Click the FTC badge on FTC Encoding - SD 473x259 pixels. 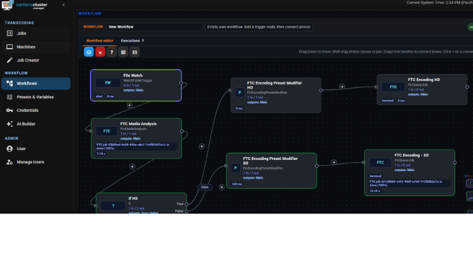[380, 163]
